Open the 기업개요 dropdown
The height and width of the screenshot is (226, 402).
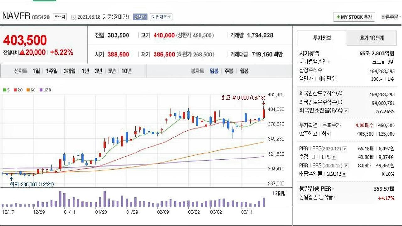click(161, 17)
